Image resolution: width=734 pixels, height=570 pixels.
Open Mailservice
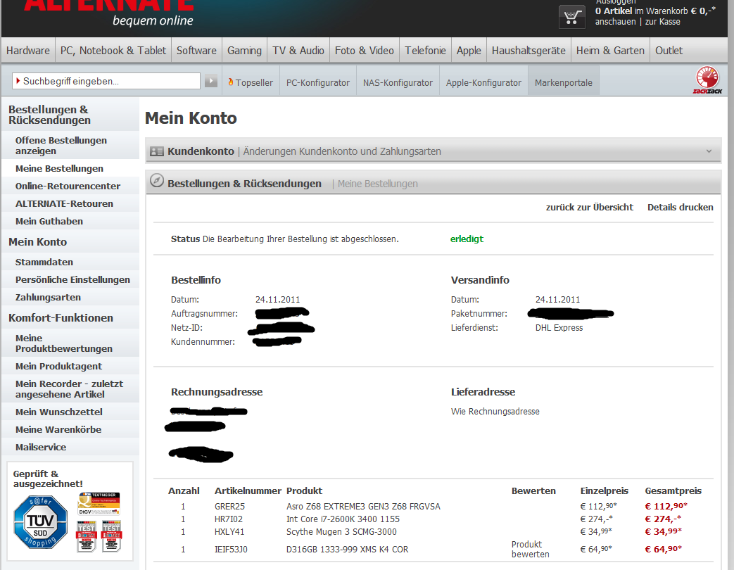click(x=70, y=447)
